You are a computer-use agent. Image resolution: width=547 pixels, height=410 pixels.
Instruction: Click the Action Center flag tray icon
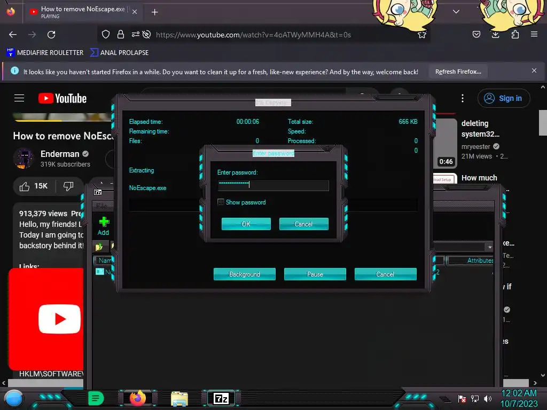462,398
